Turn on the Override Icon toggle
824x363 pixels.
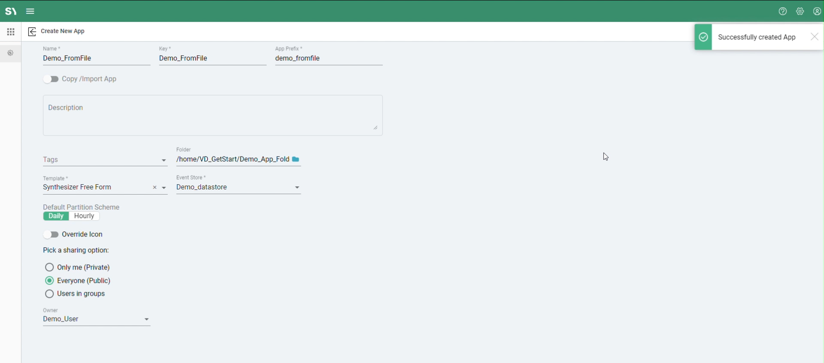tap(51, 235)
